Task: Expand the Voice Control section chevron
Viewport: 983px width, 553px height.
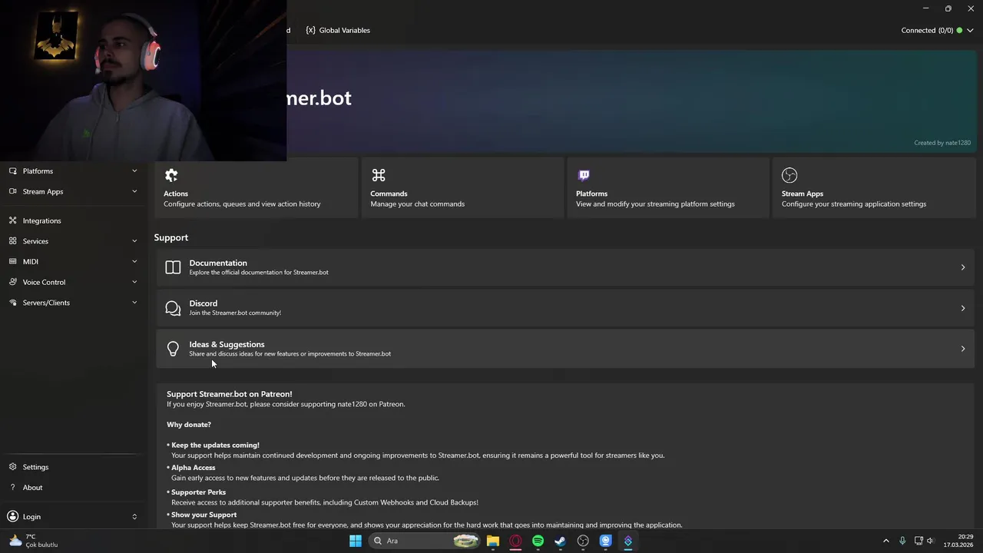Action: (x=134, y=282)
